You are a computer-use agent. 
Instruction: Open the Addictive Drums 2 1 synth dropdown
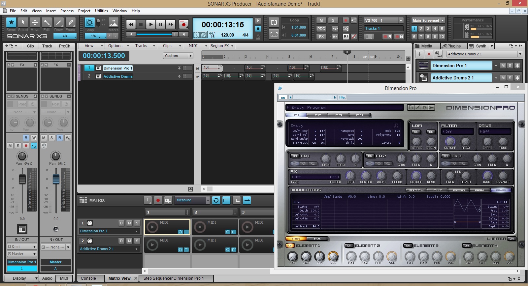484,54
